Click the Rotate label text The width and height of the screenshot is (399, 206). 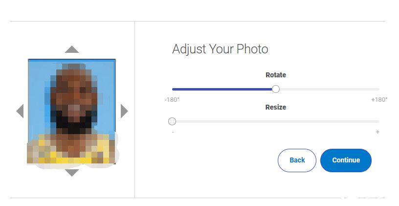pyautogui.click(x=276, y=75)
